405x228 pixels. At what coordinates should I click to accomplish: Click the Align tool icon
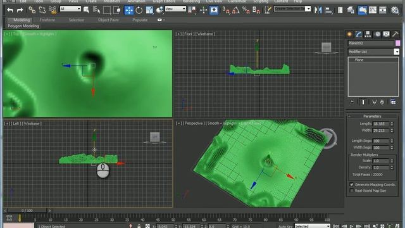tap(328, 10)
